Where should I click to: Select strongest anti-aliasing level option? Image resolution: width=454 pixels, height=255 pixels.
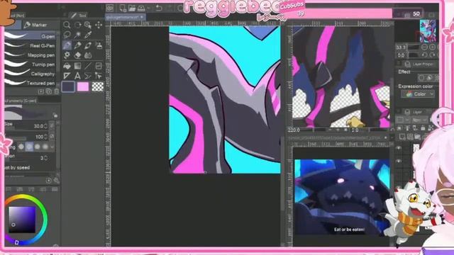coord(45,147)
